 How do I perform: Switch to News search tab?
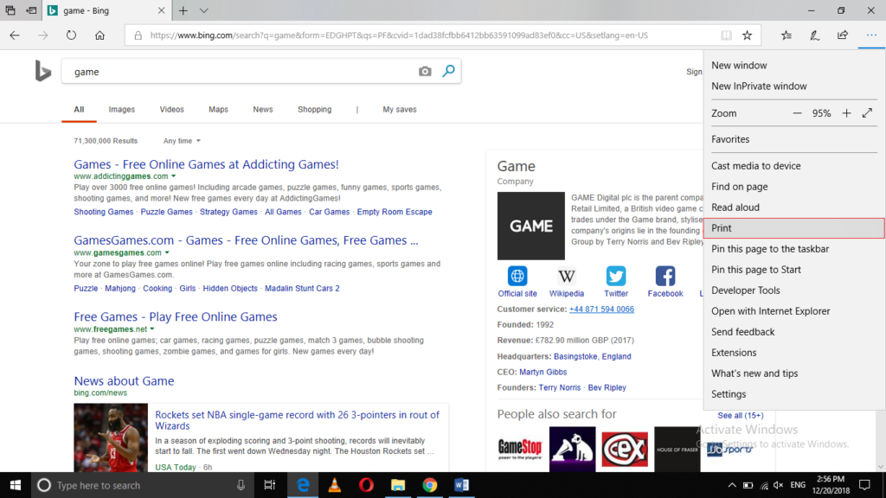click(x=263, y=110)
